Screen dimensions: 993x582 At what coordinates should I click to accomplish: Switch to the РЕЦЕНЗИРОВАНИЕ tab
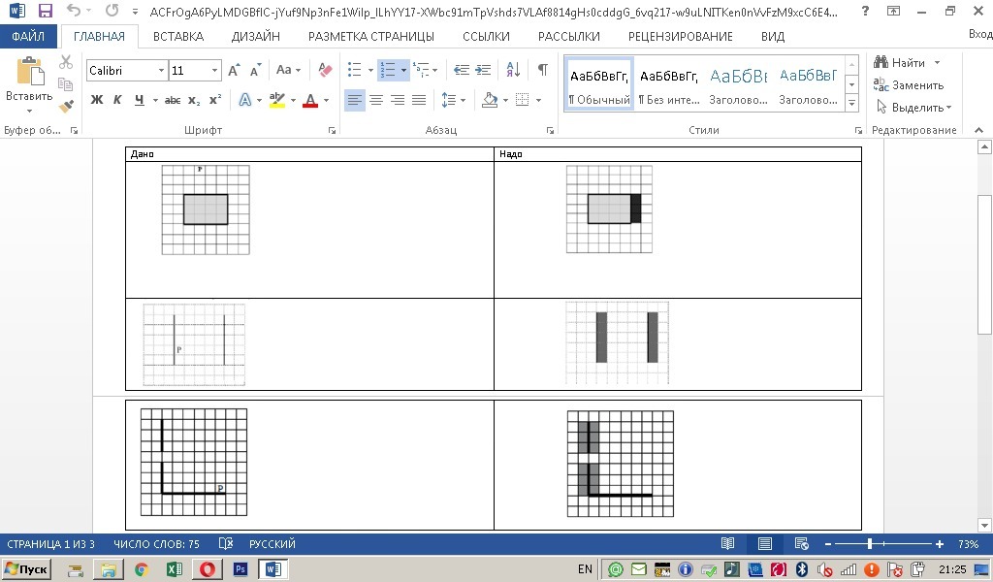coord(680,37)
